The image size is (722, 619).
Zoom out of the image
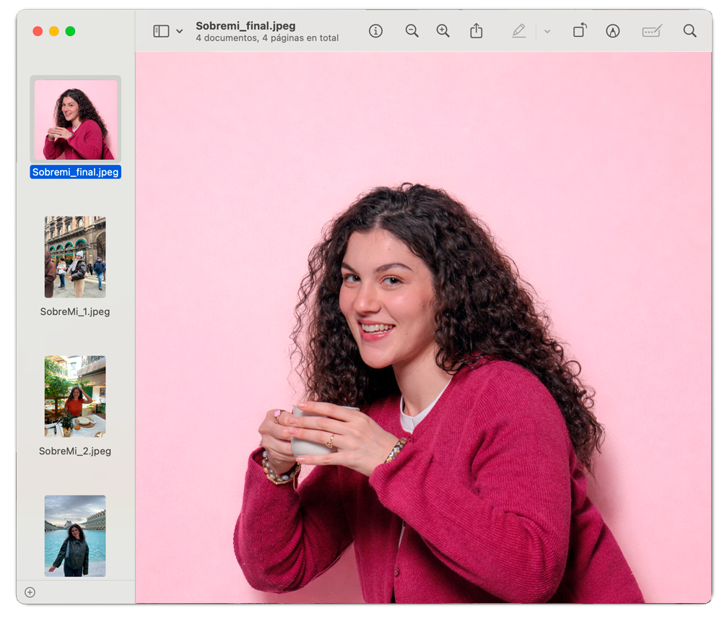click(412, 31)
